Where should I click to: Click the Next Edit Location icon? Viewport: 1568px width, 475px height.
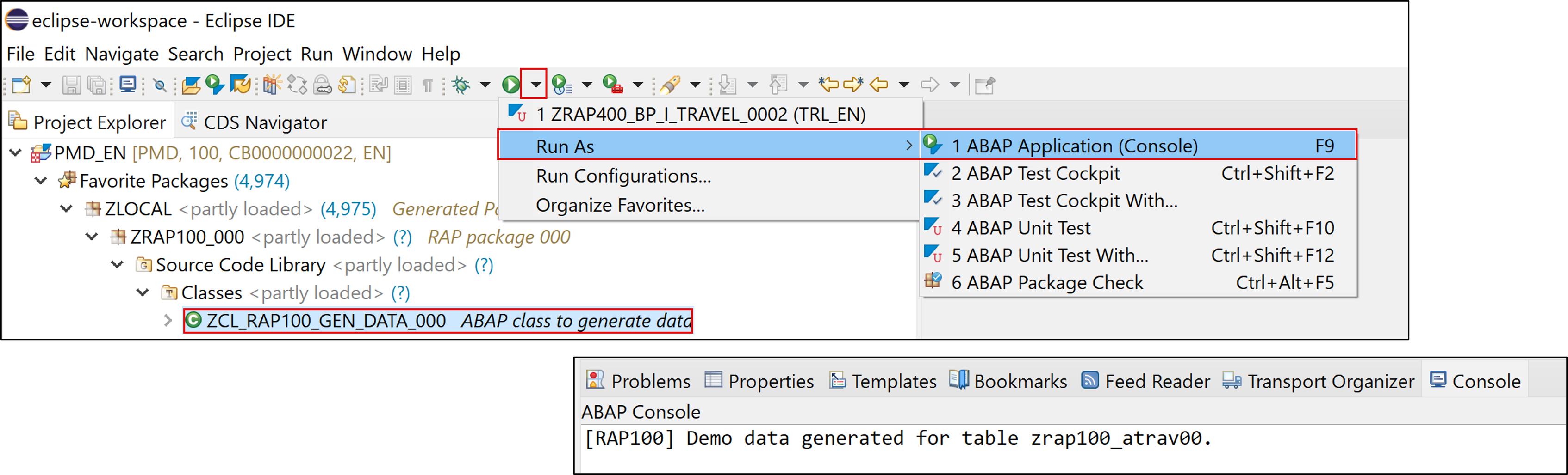(853, 85)
